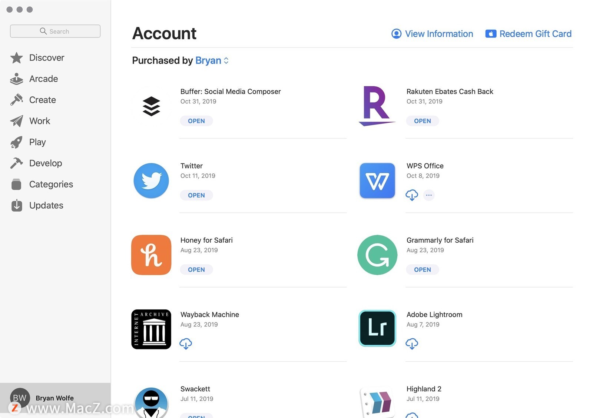Click the Highland 2 app icon
Viewport: 593px width, 418px height.
tap(377, 402)
